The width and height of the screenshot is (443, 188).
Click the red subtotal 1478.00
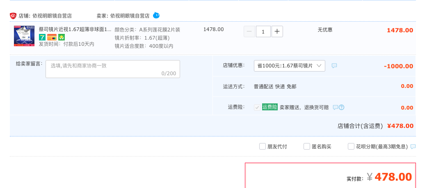point(400,30)
